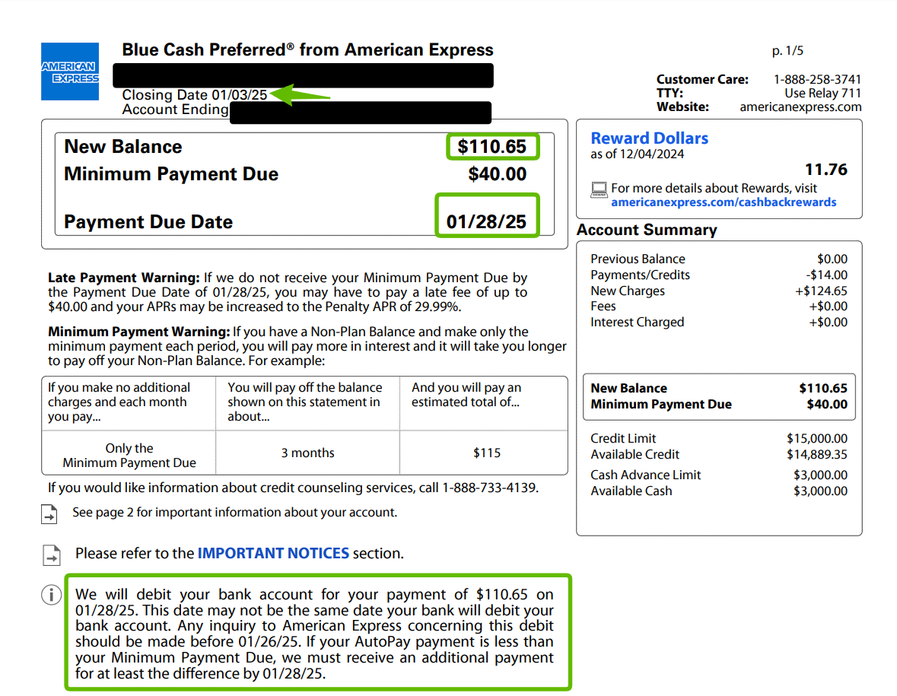
Task: Click the 'Minimum Payment Warning:' bold text
Action: (x=139, y=332)
